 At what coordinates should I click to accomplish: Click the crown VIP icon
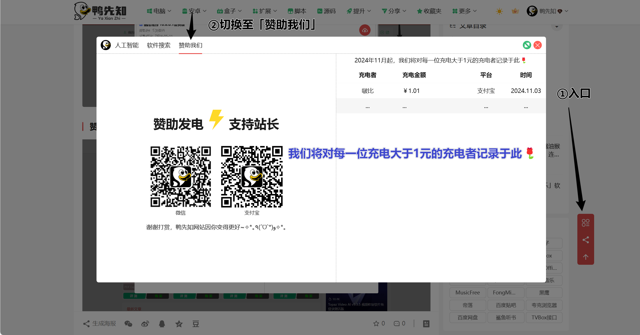[515, 11]
